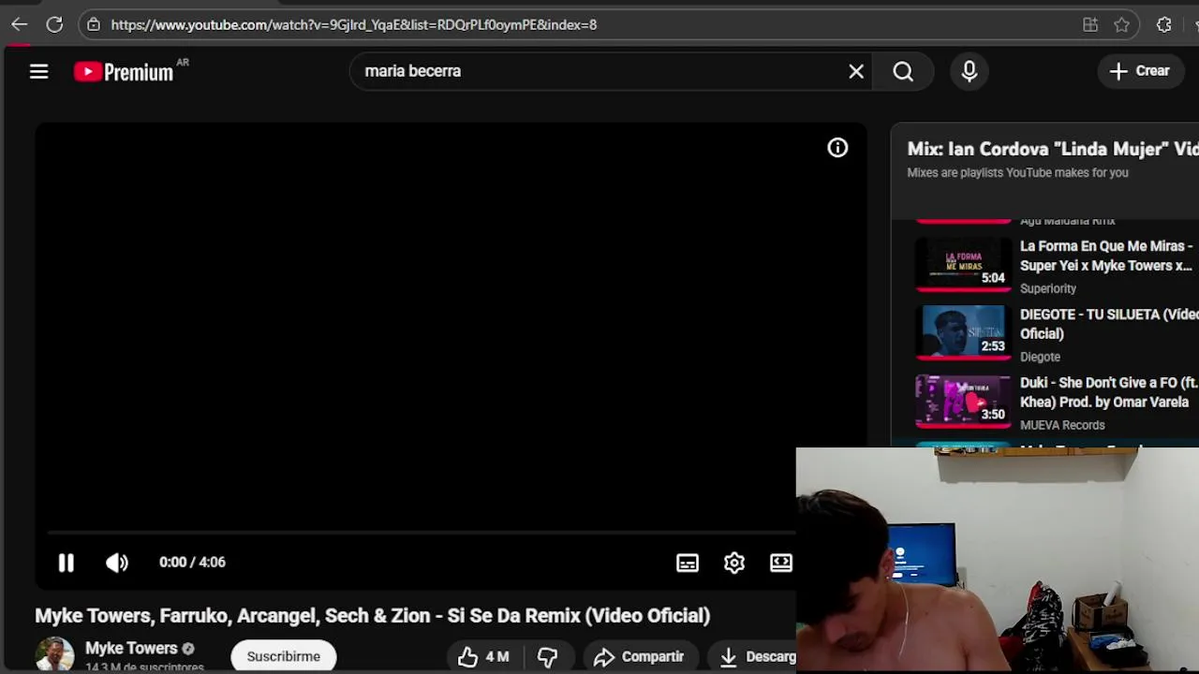Click the 'Diegote' channel text
This screenshot has height=674, width=1199.
1040,357
